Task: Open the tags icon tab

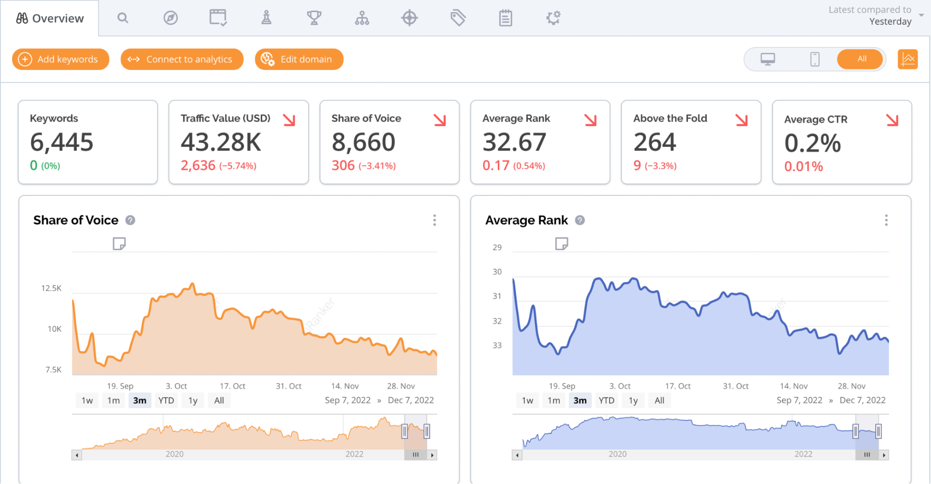Action: tap(458, 18)
